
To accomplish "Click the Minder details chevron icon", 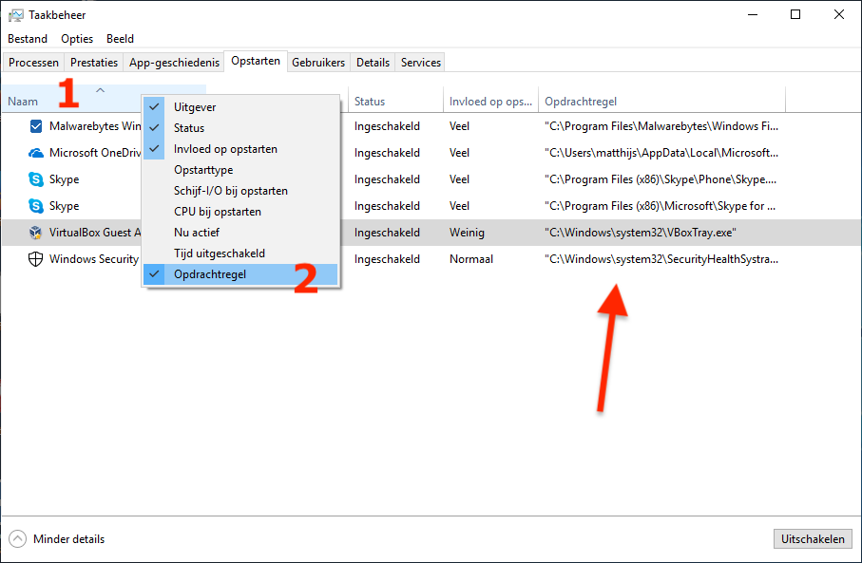I will click(17, 539).
